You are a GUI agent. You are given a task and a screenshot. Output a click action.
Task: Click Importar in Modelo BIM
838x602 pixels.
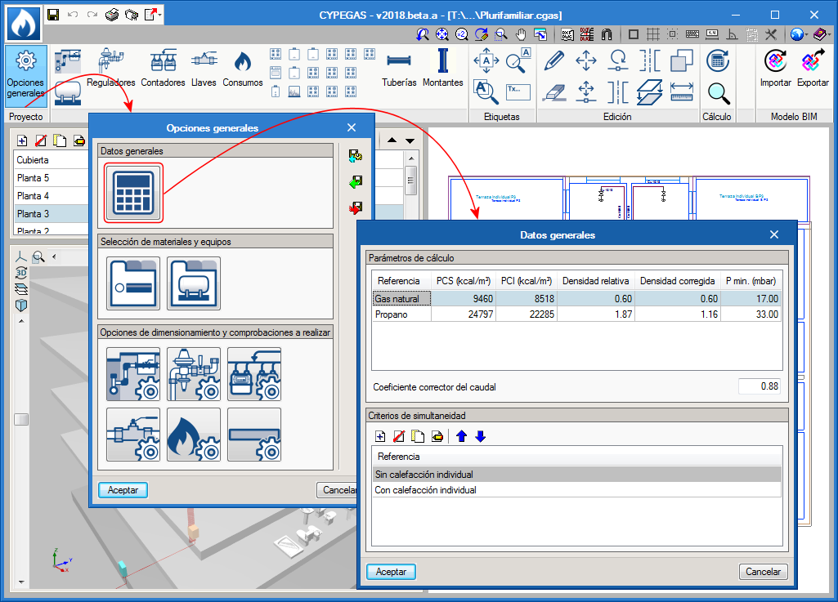pyautogui.click(x=776, y=68)
